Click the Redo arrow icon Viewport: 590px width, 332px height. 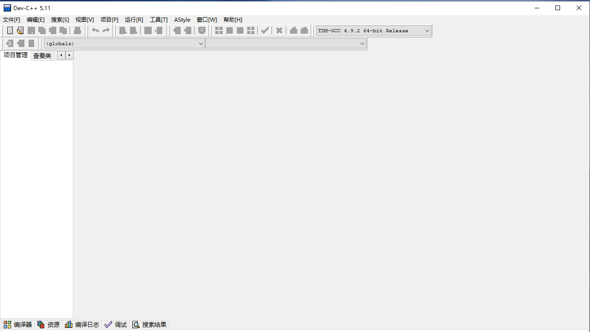pyautogui.click(x=106, y=30)
